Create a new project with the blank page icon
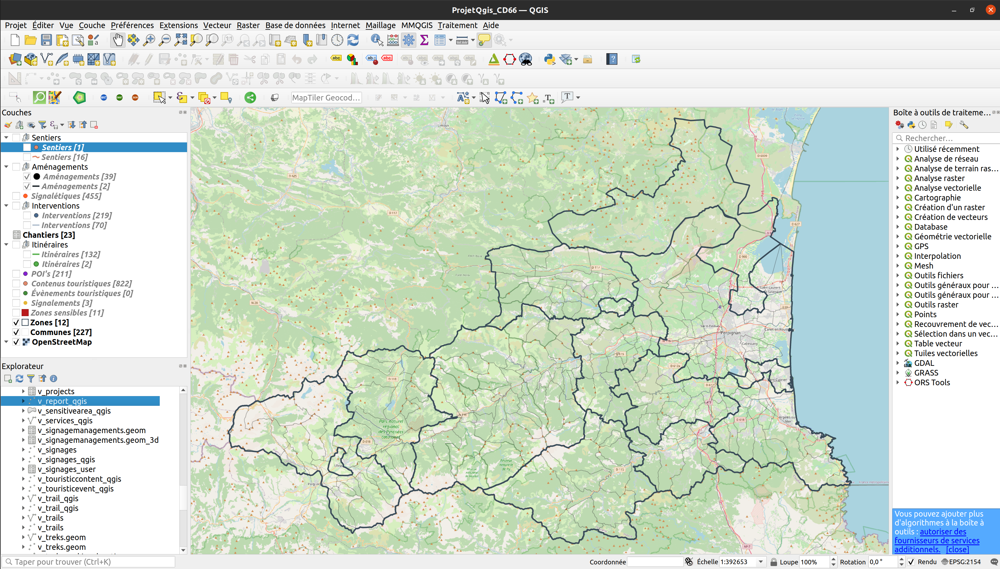1000x569 pixels. (15, 40)
